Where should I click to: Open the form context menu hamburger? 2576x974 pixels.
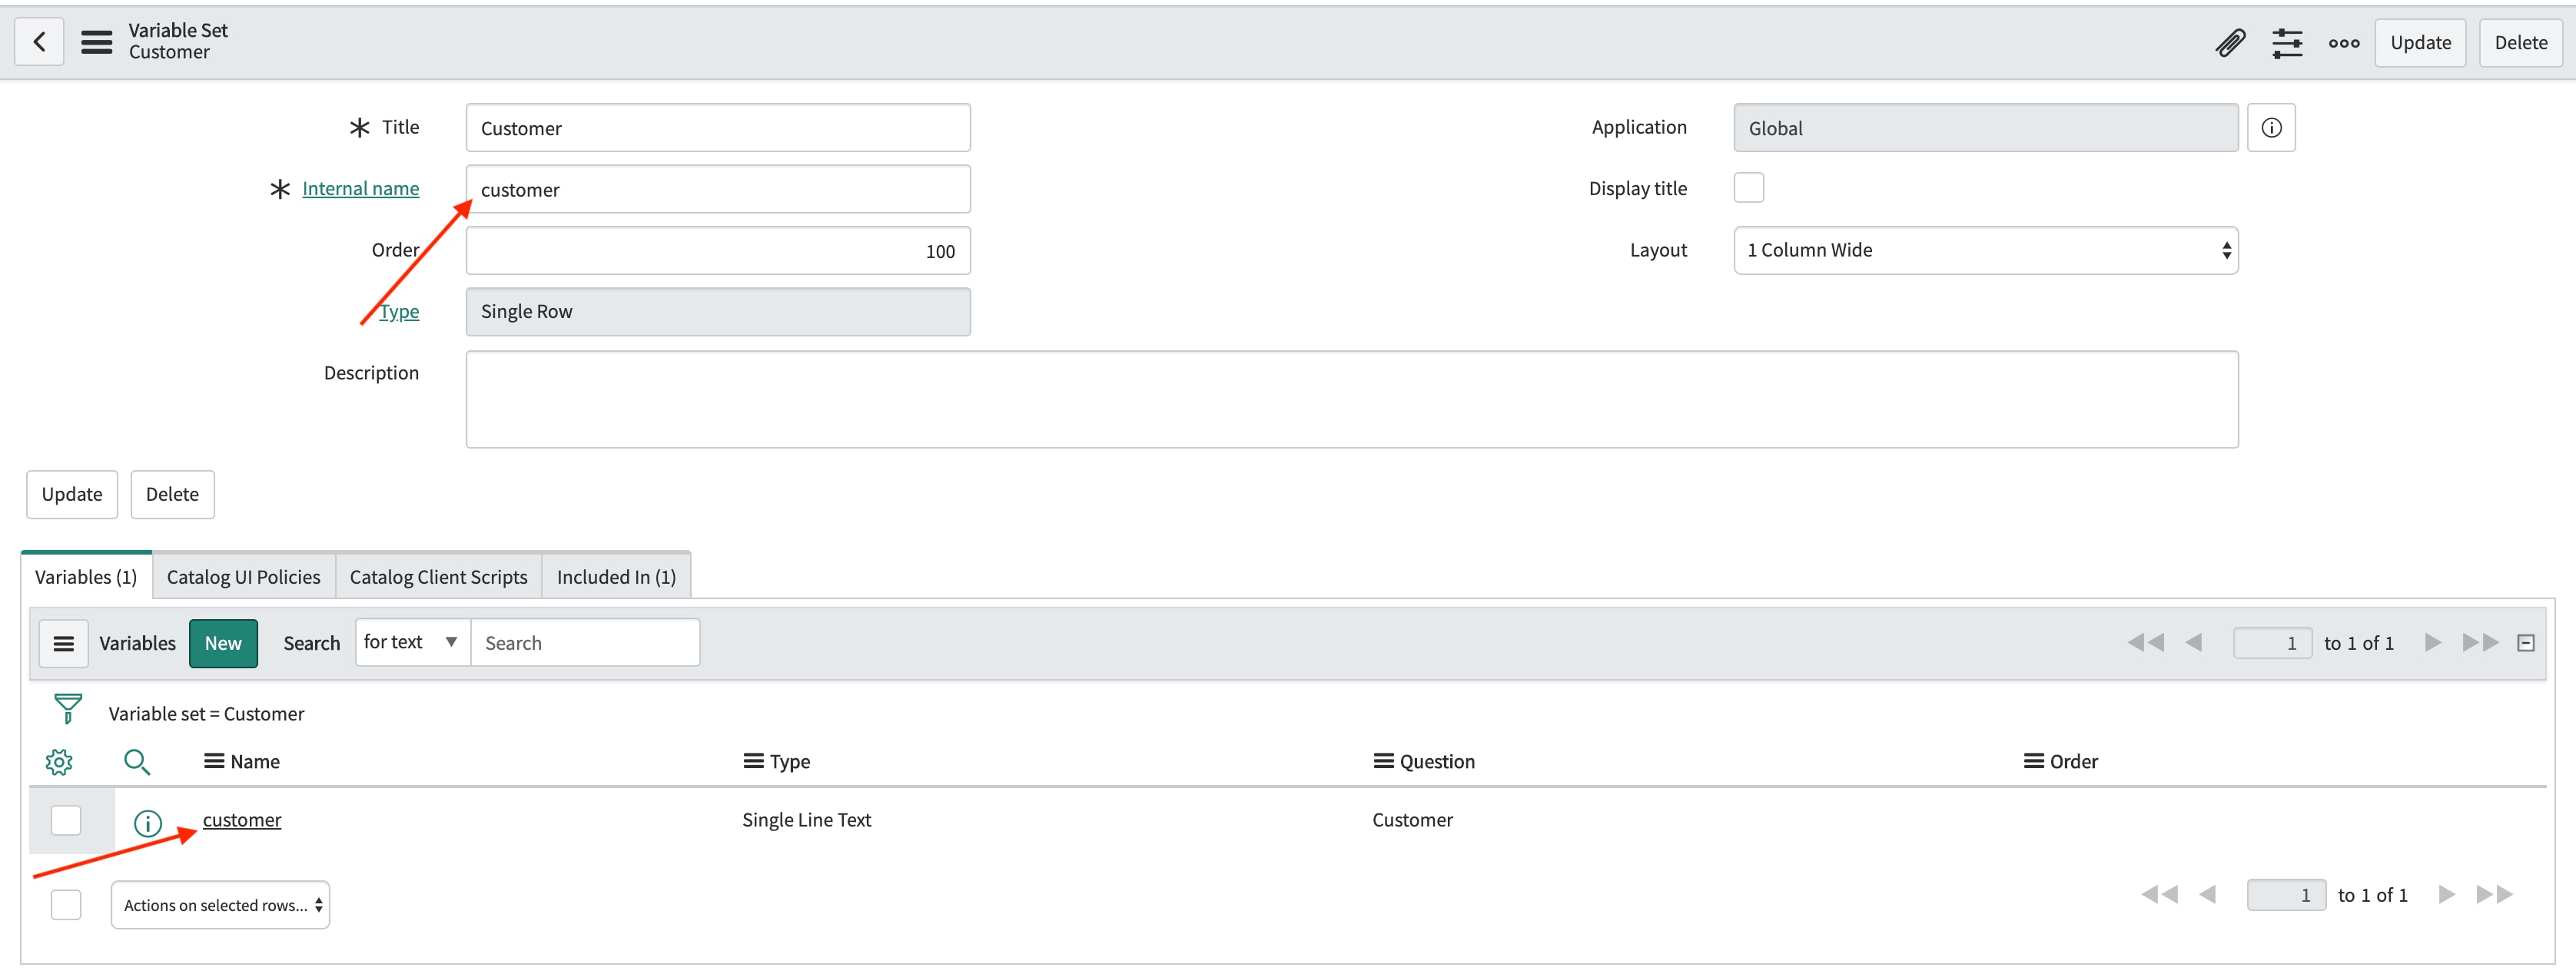click(95, 41)
